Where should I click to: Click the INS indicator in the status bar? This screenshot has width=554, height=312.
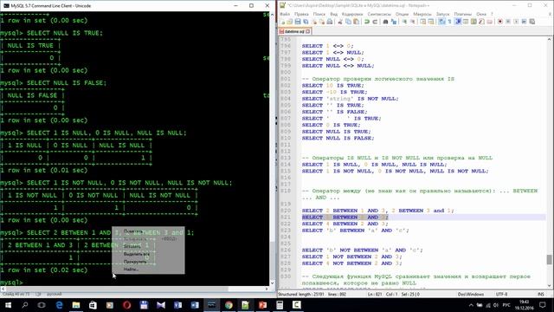(540, 295)
